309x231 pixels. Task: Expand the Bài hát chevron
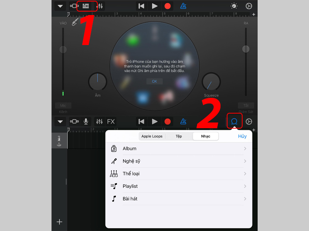tap(245, 199)
